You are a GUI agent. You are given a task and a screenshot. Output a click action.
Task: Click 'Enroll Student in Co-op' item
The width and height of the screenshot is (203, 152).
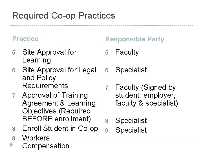pyautogui.click(x=60, y=129)
